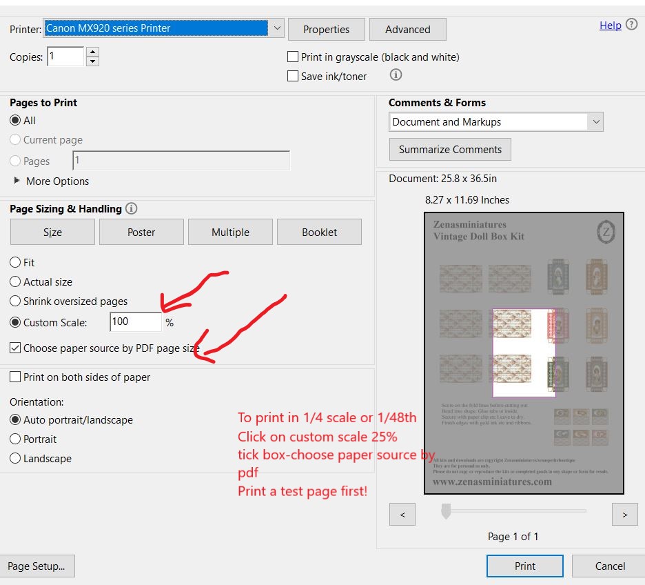This screenshot has width=645, height=585.
Task: Click the Custom Scale percentage field
Action: click(x=135, y=321)
